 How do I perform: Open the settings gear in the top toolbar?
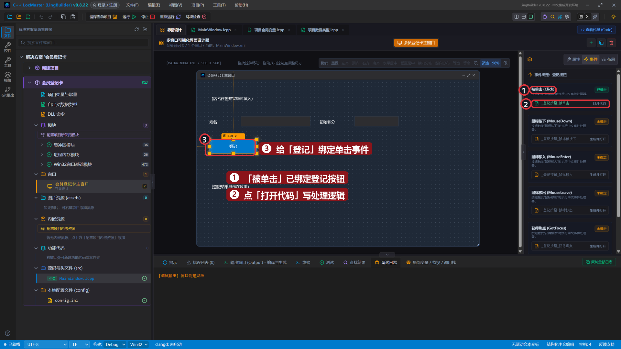(567, 17)
